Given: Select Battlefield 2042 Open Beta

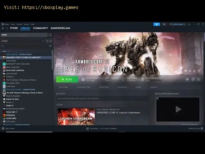Looking at the screenshot, I should click(18, 64).
